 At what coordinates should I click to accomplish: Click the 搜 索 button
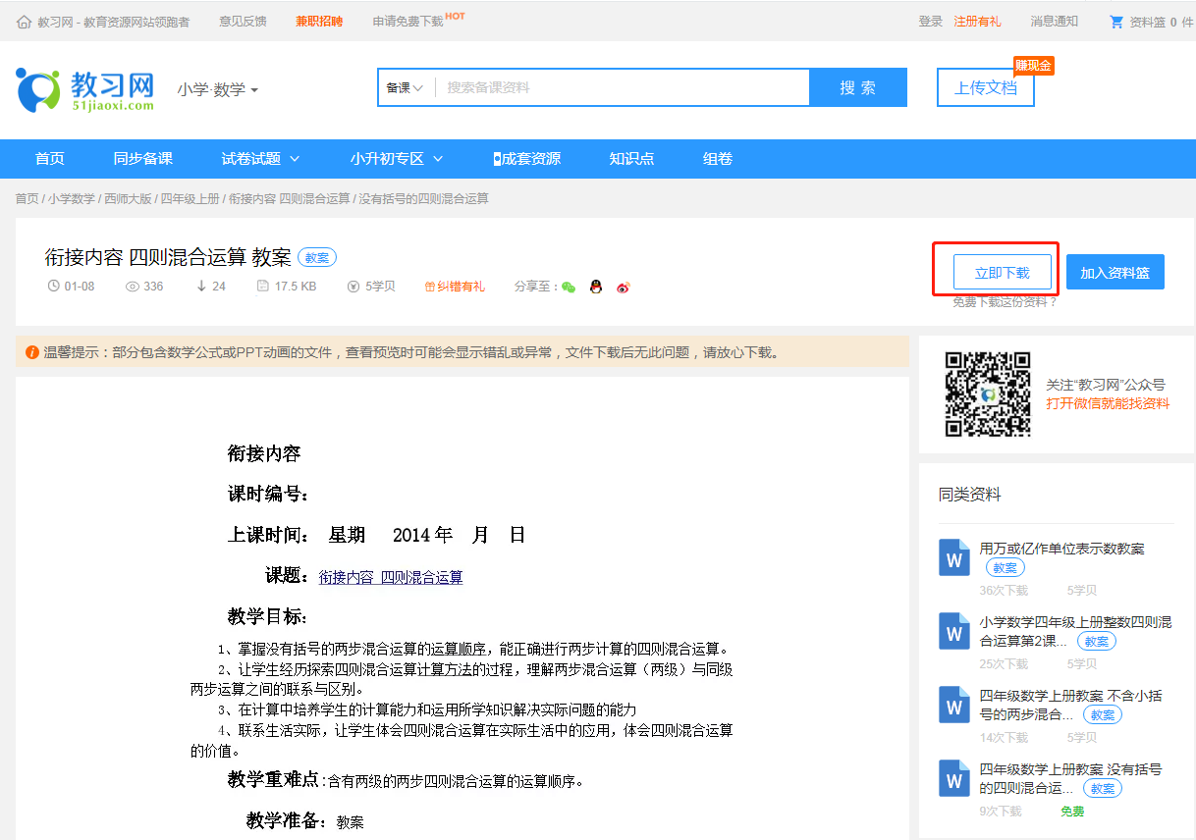pos(858,87)
